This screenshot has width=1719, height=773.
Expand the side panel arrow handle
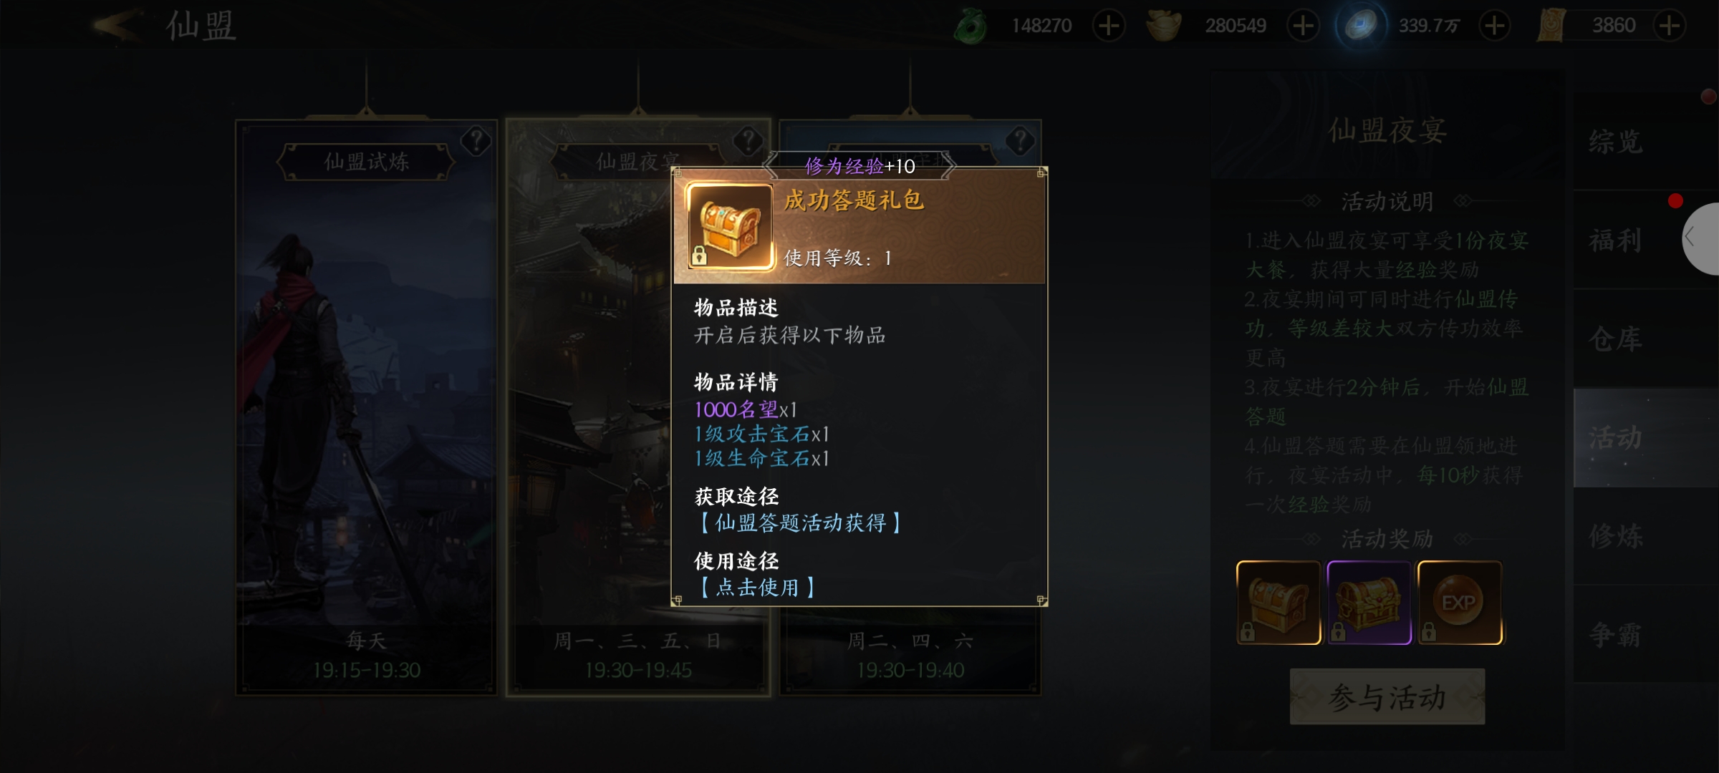[x=1700, y=238]
